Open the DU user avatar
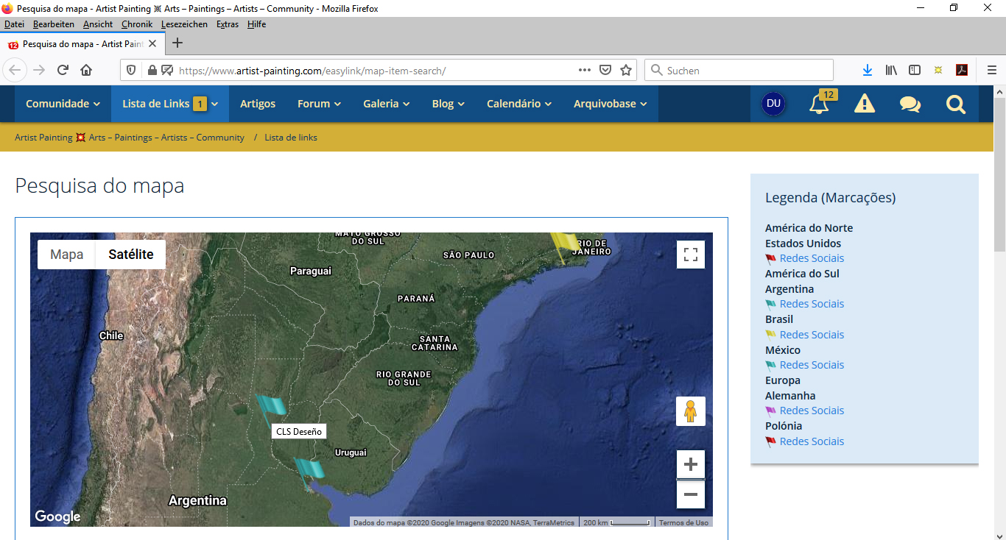This screenshot has height=540, width=1006. 773,104
